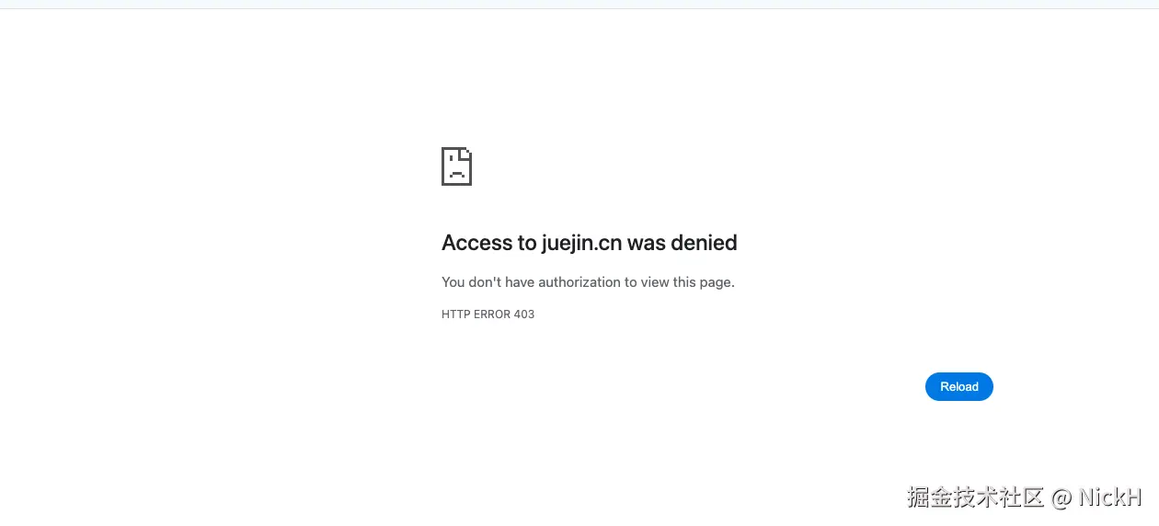
Task: Click the "403" error code number
Action: 524,314
